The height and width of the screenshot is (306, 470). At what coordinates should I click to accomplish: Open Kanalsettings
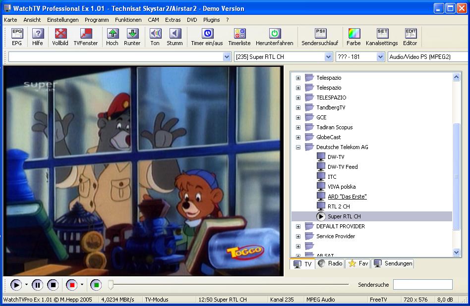click(x=382, y=37)
